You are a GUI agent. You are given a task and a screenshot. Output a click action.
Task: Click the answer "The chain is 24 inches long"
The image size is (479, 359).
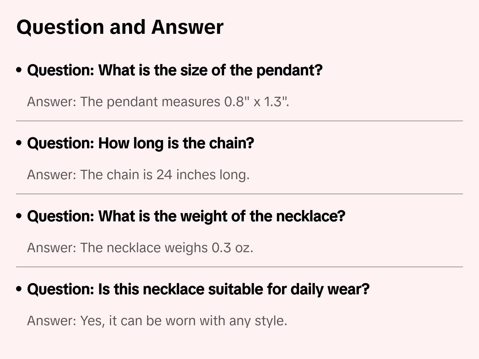point(138,174)
